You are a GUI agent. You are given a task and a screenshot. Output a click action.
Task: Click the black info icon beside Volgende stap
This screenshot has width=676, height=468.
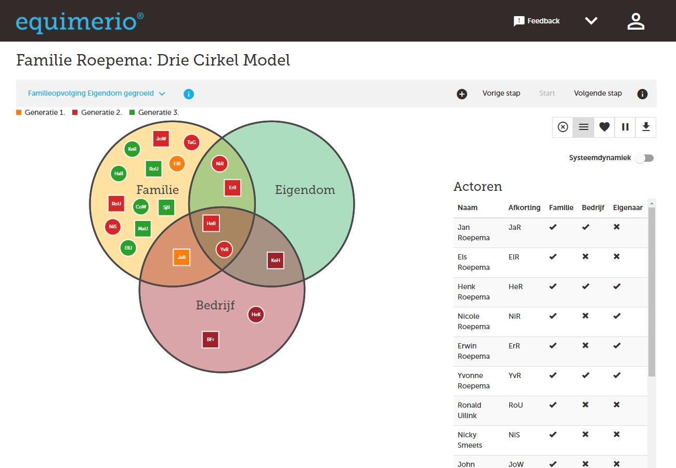pyautogui.click(x=642, y=94)
